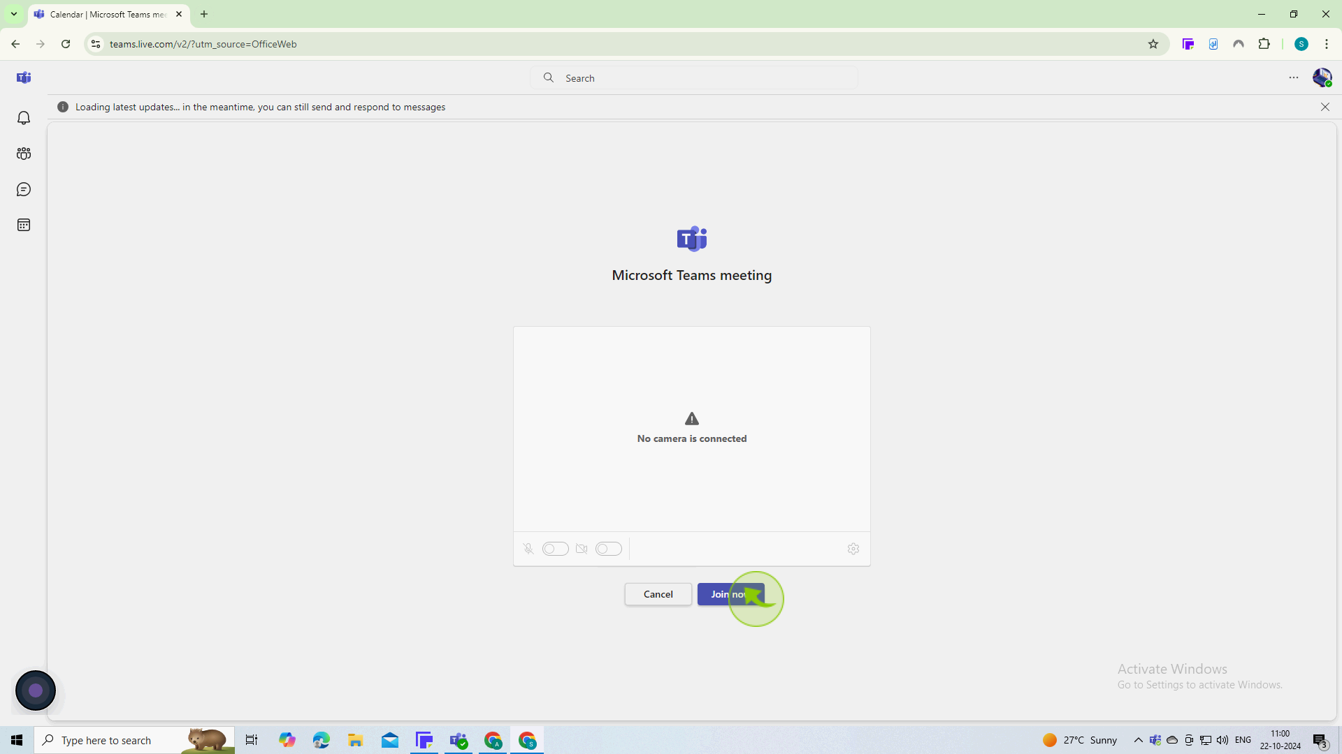Open a new browser tab
The width and height of the screenshot is (1342, 754).
pos(204,14)
